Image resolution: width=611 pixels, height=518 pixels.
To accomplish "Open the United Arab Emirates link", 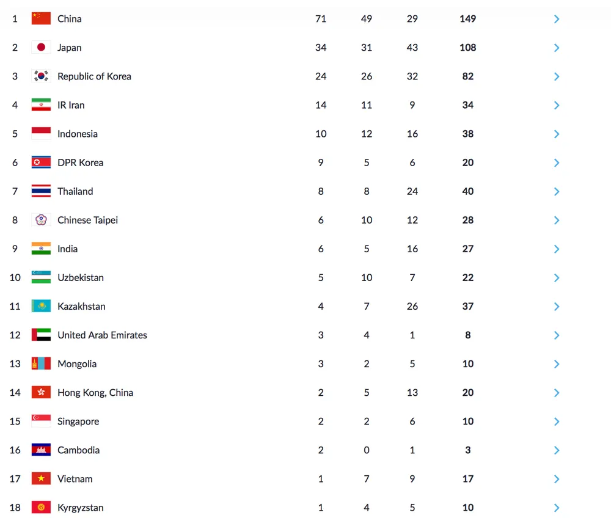I will tap(102, 335).
